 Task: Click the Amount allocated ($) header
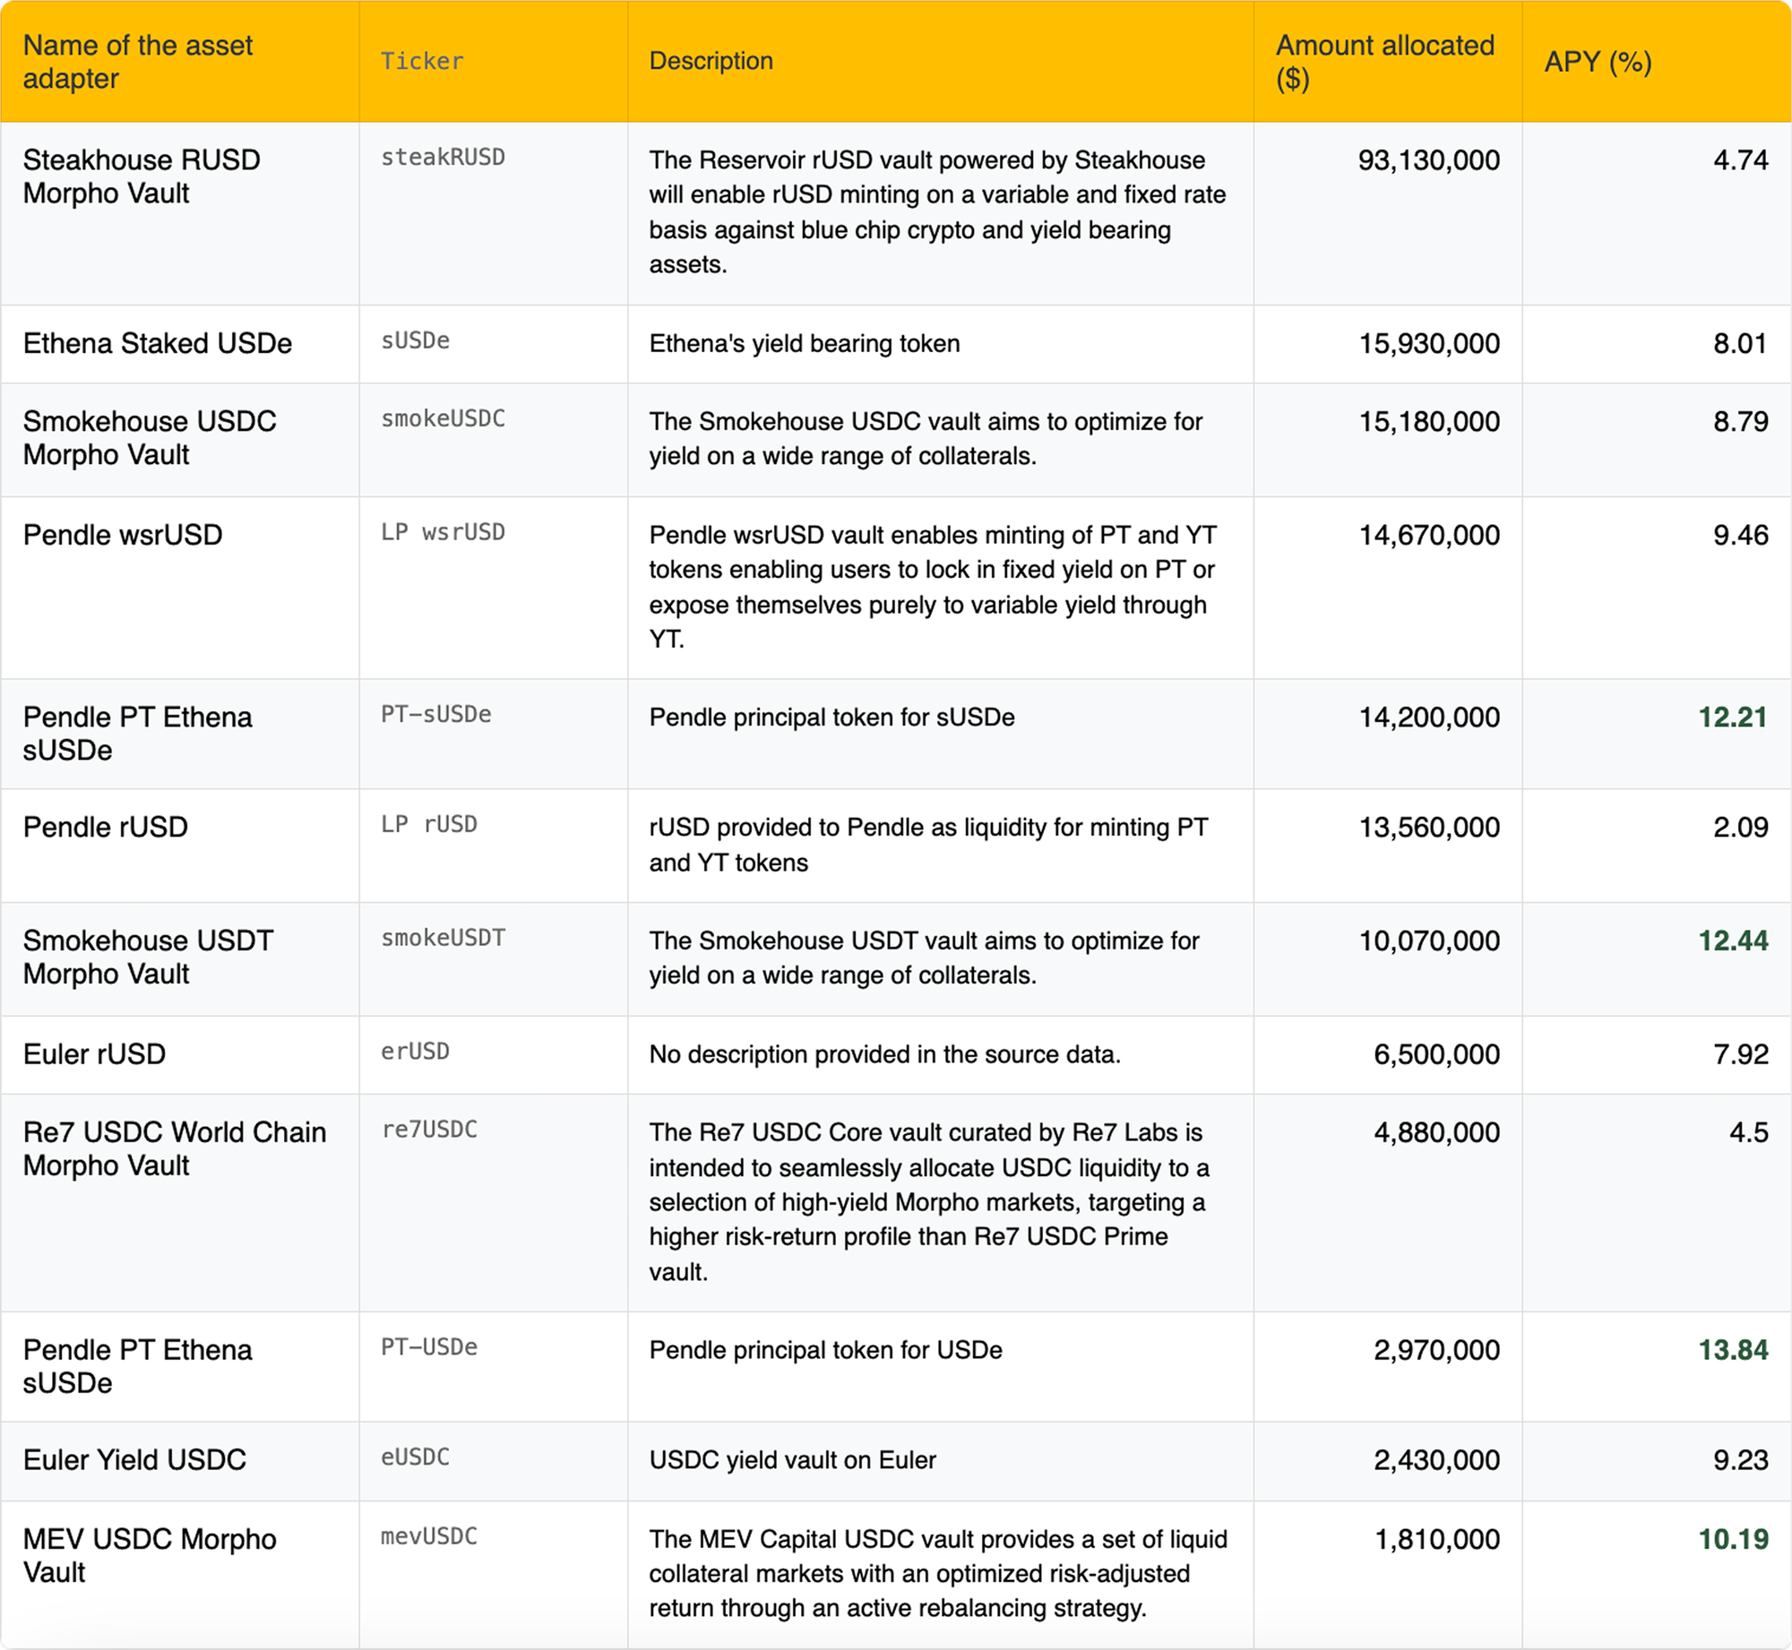coord(1384,62)
